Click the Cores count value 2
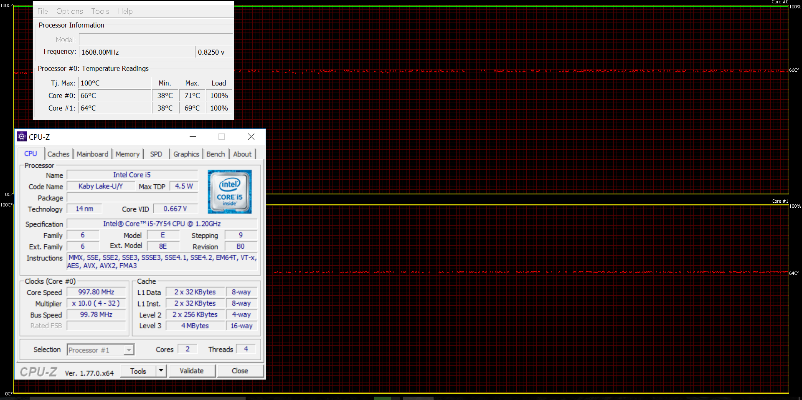The width and height of the screenshot is (802, 400). tap(188, 349)
